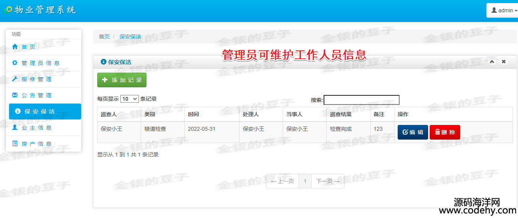Sort the table by the 时间 column header
The image size is (518, 218).
tap(194, 115)
